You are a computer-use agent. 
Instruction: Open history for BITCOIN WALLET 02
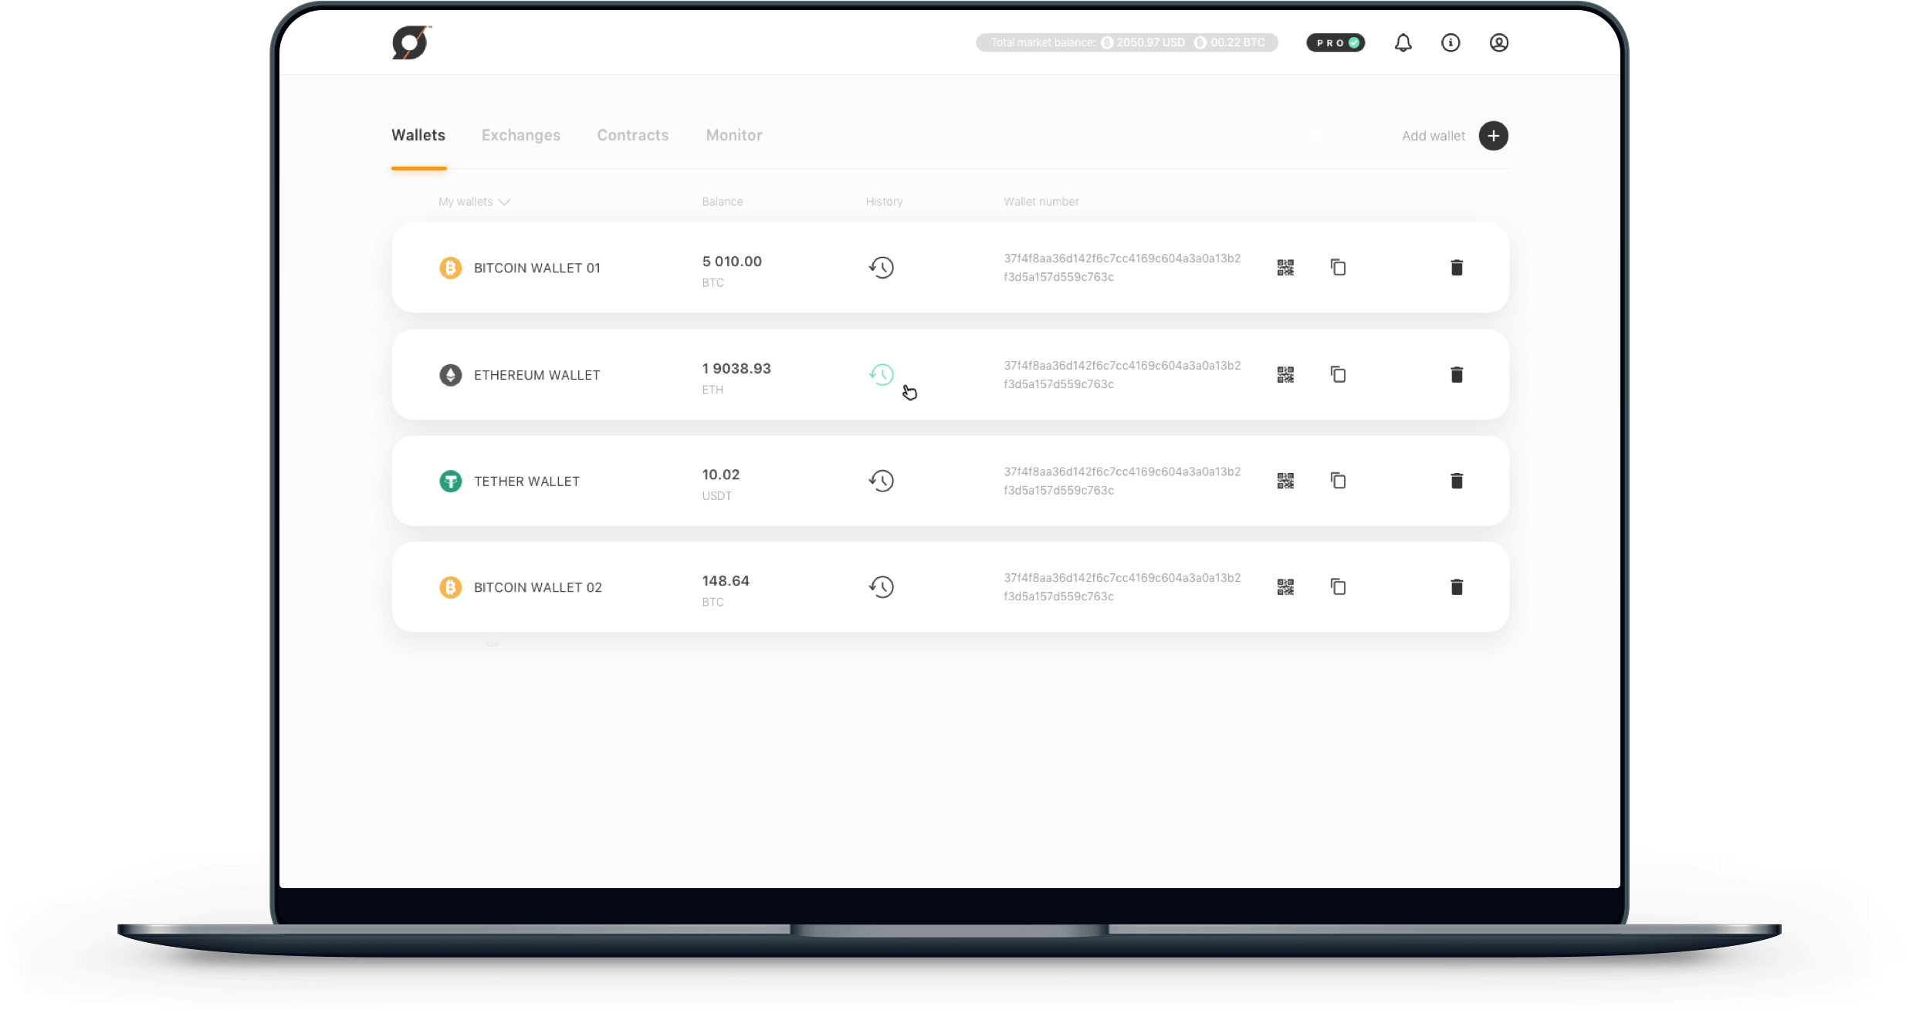tap(882, 587)
